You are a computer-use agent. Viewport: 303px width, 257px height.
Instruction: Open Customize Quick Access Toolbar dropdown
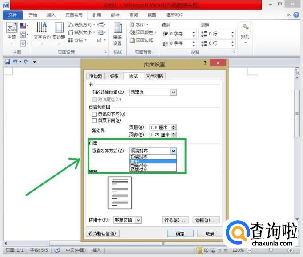point(35,62)
